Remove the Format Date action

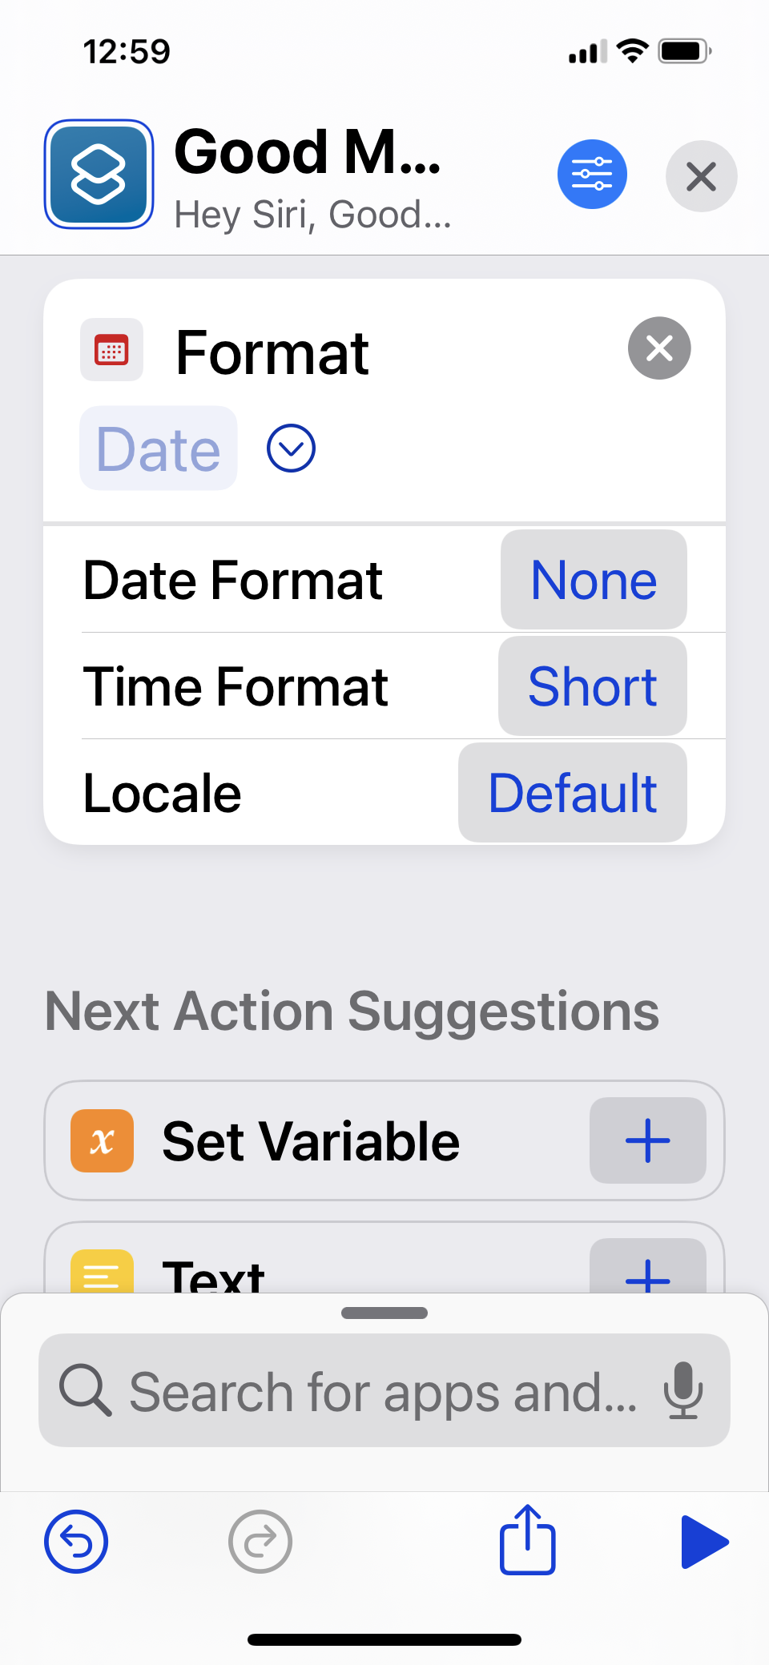[658, 348]
